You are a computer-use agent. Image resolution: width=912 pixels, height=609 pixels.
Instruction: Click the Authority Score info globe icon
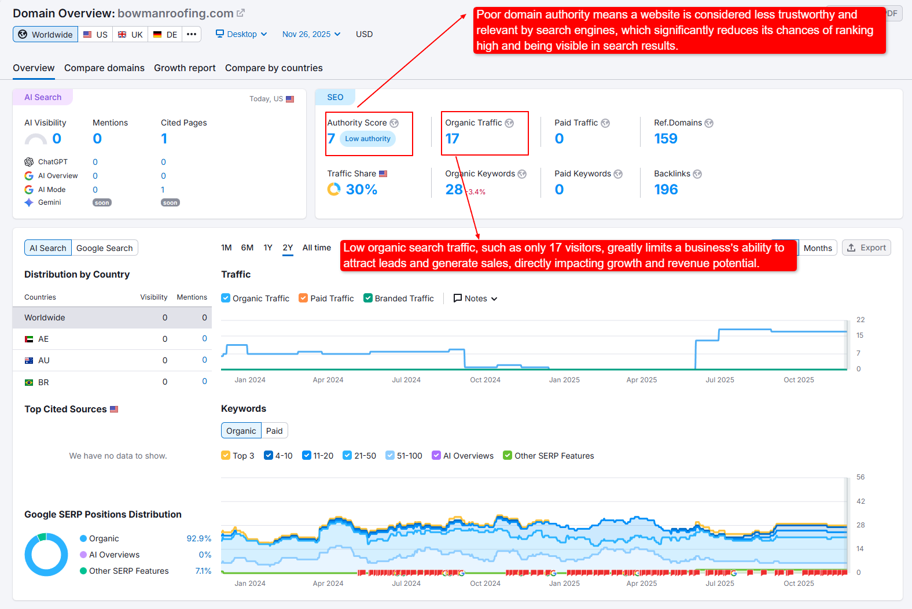pyautogui.click(x=394, y=123)
